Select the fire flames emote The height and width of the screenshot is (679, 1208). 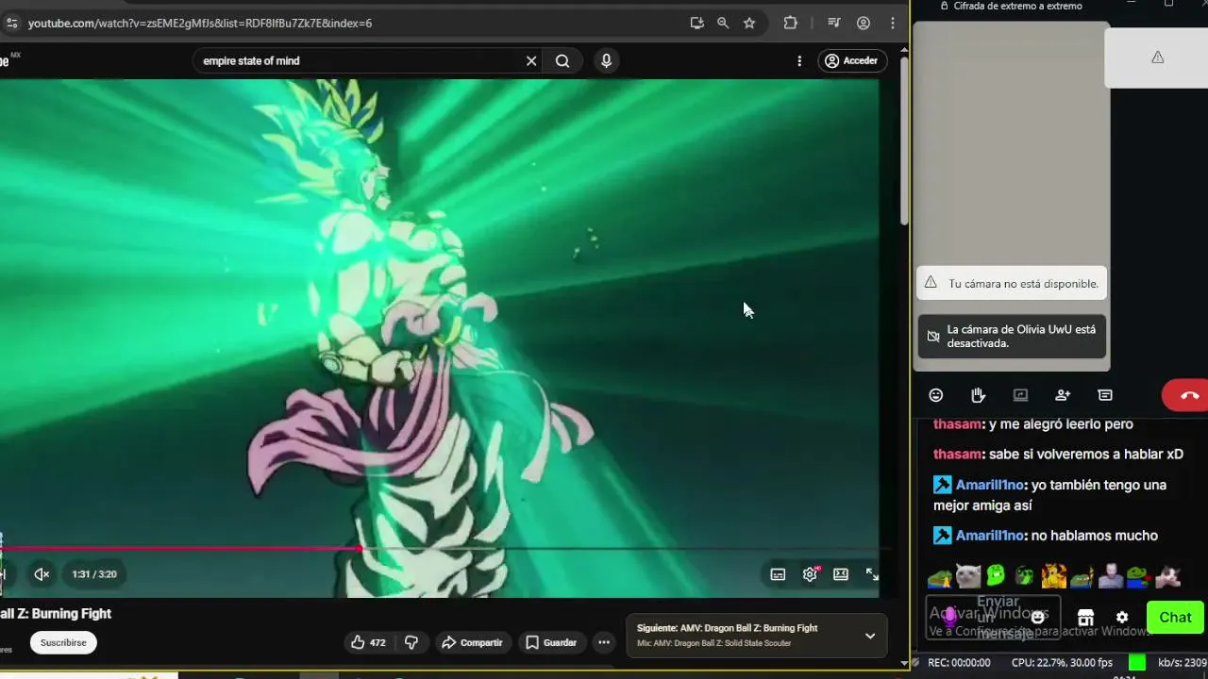tap(1053, 575)
